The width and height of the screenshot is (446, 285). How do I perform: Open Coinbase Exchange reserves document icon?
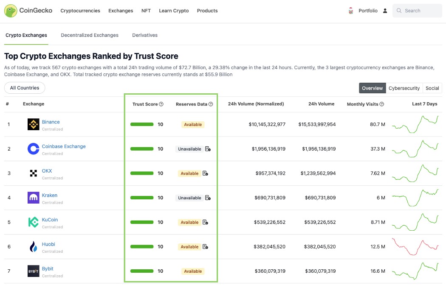click(x=208, y=149)
